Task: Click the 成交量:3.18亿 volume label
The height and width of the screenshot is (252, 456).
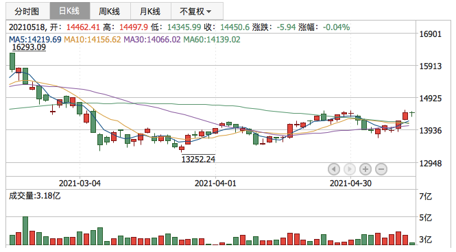Action: pyautogui.click(x=34, y=196)
